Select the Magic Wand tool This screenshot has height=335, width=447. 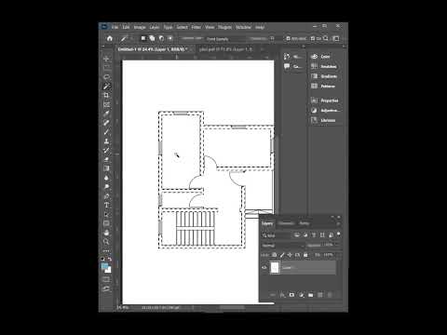tap(106, 87)
